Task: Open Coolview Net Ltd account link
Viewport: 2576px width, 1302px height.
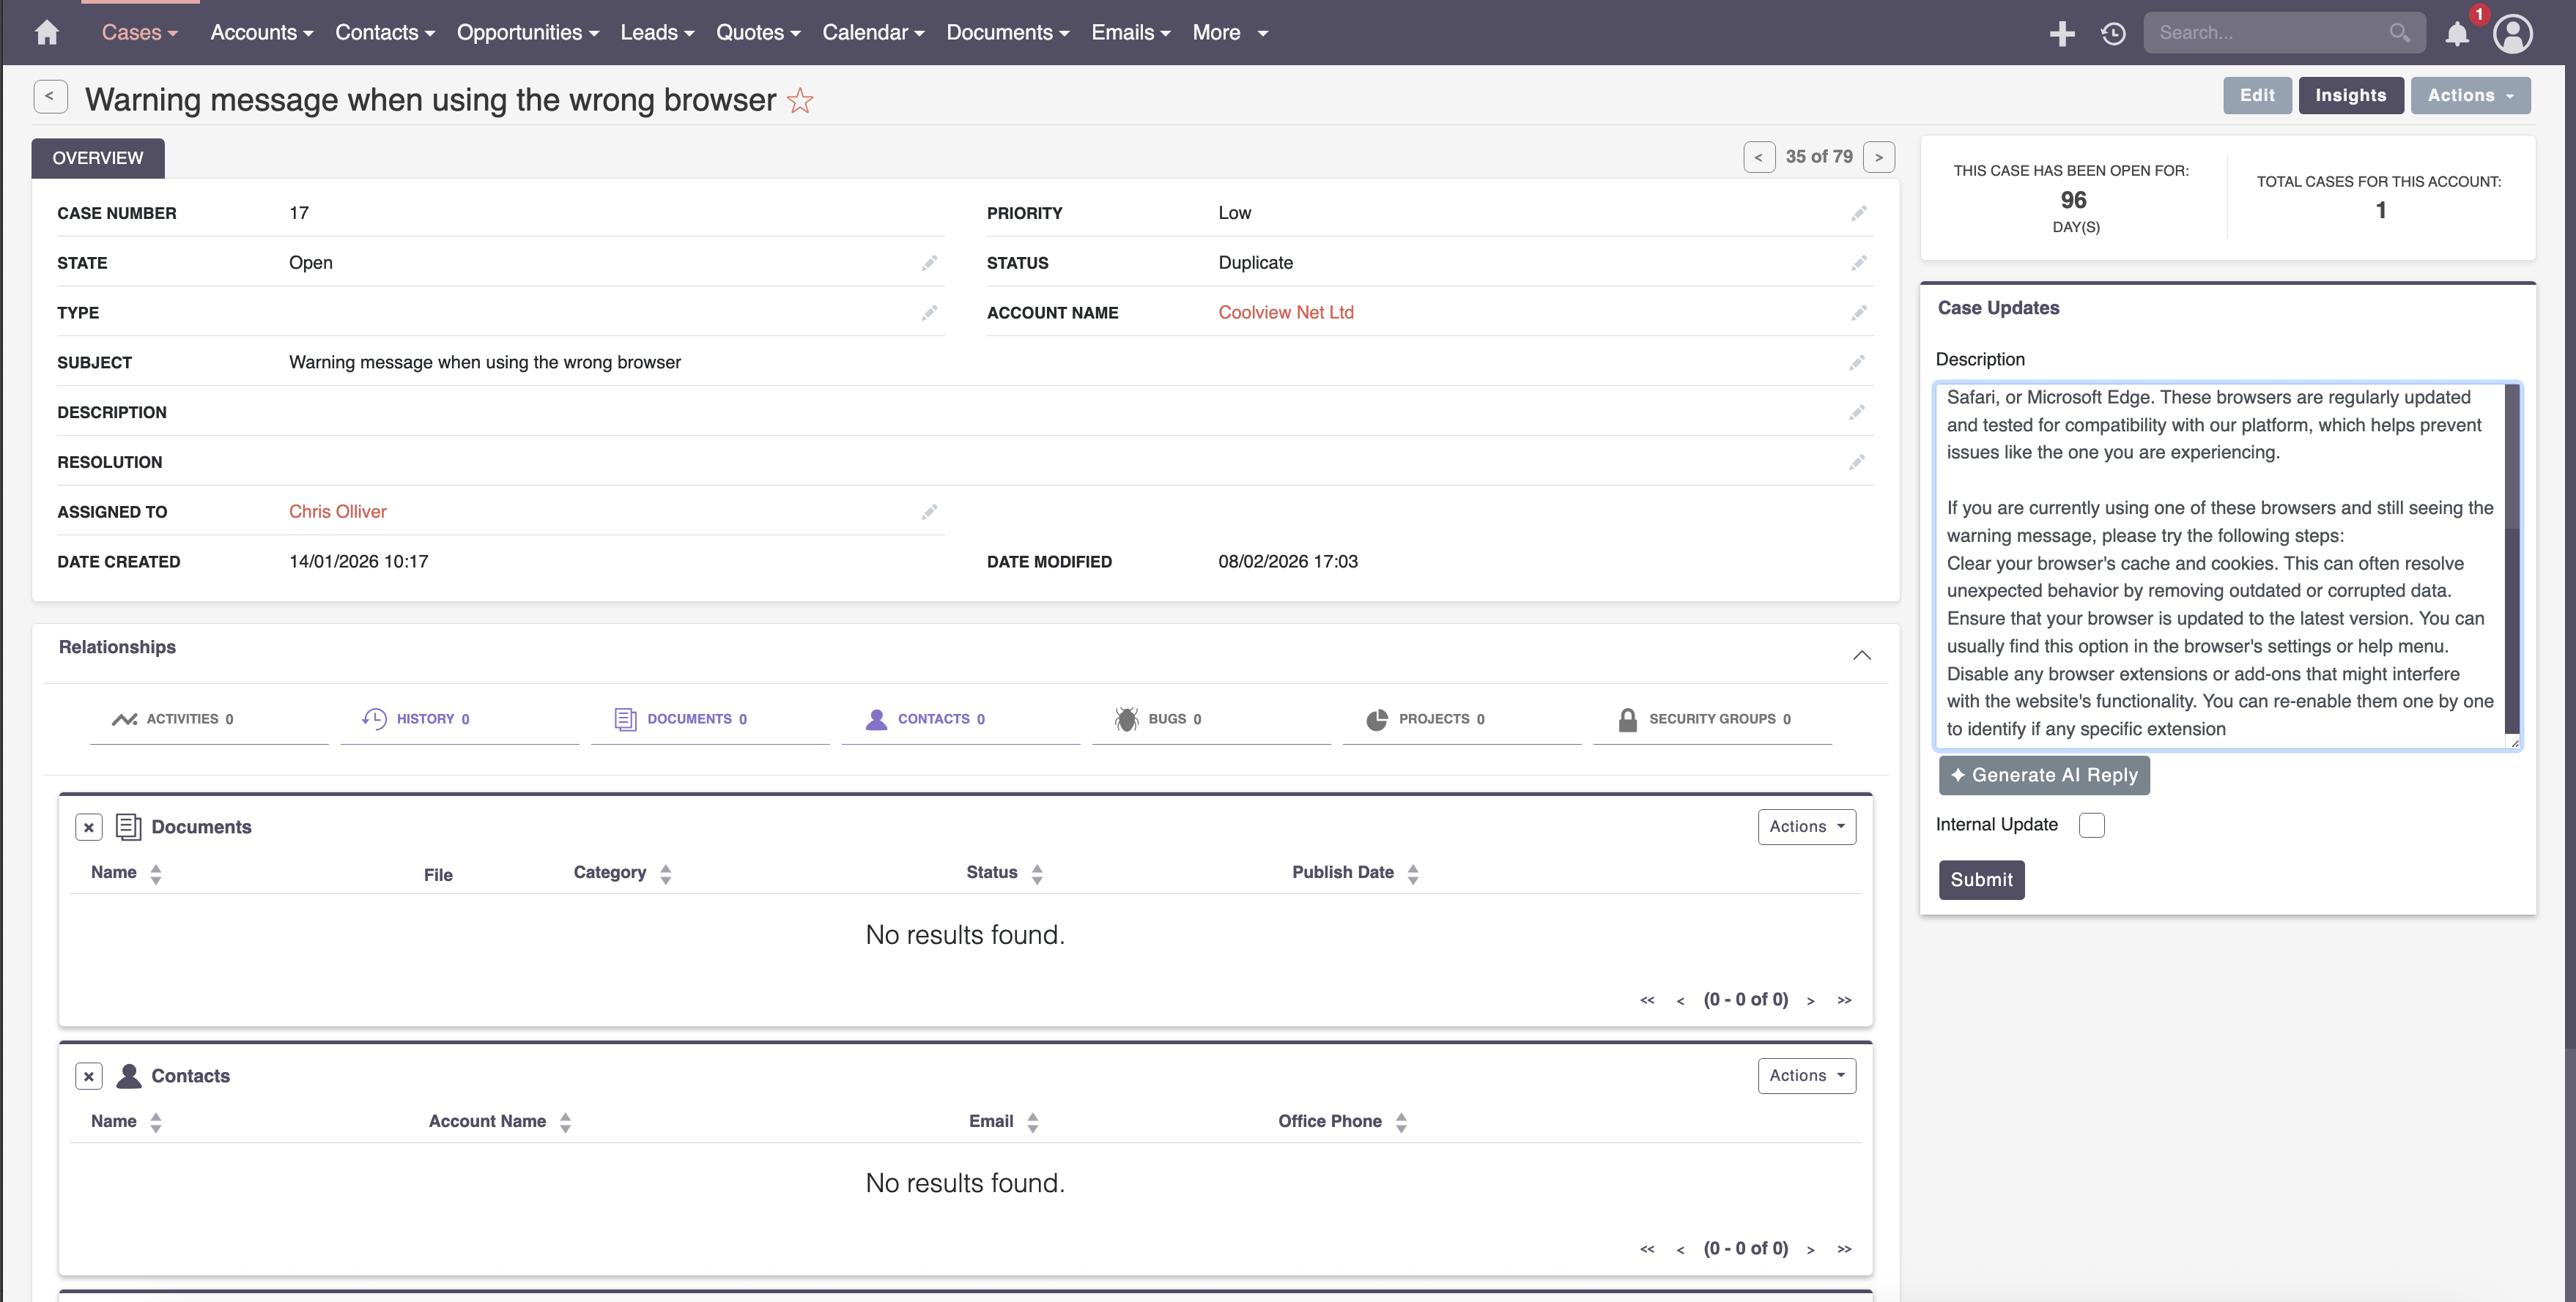Action: point(1285,313)
